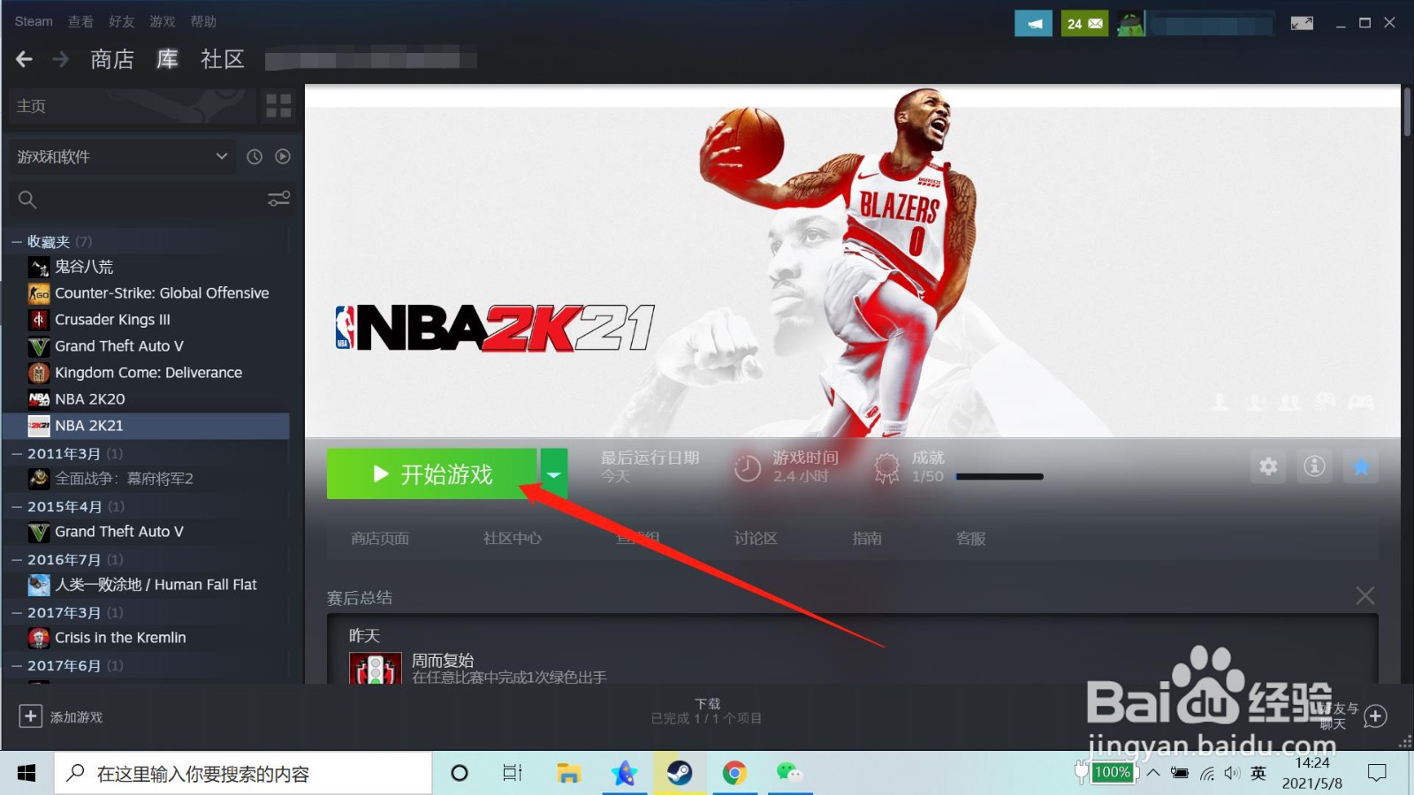The height and width of the screenshot is (795, 1414).
Task: Open the game settings gear icon
Action: tap(1268, 466)
